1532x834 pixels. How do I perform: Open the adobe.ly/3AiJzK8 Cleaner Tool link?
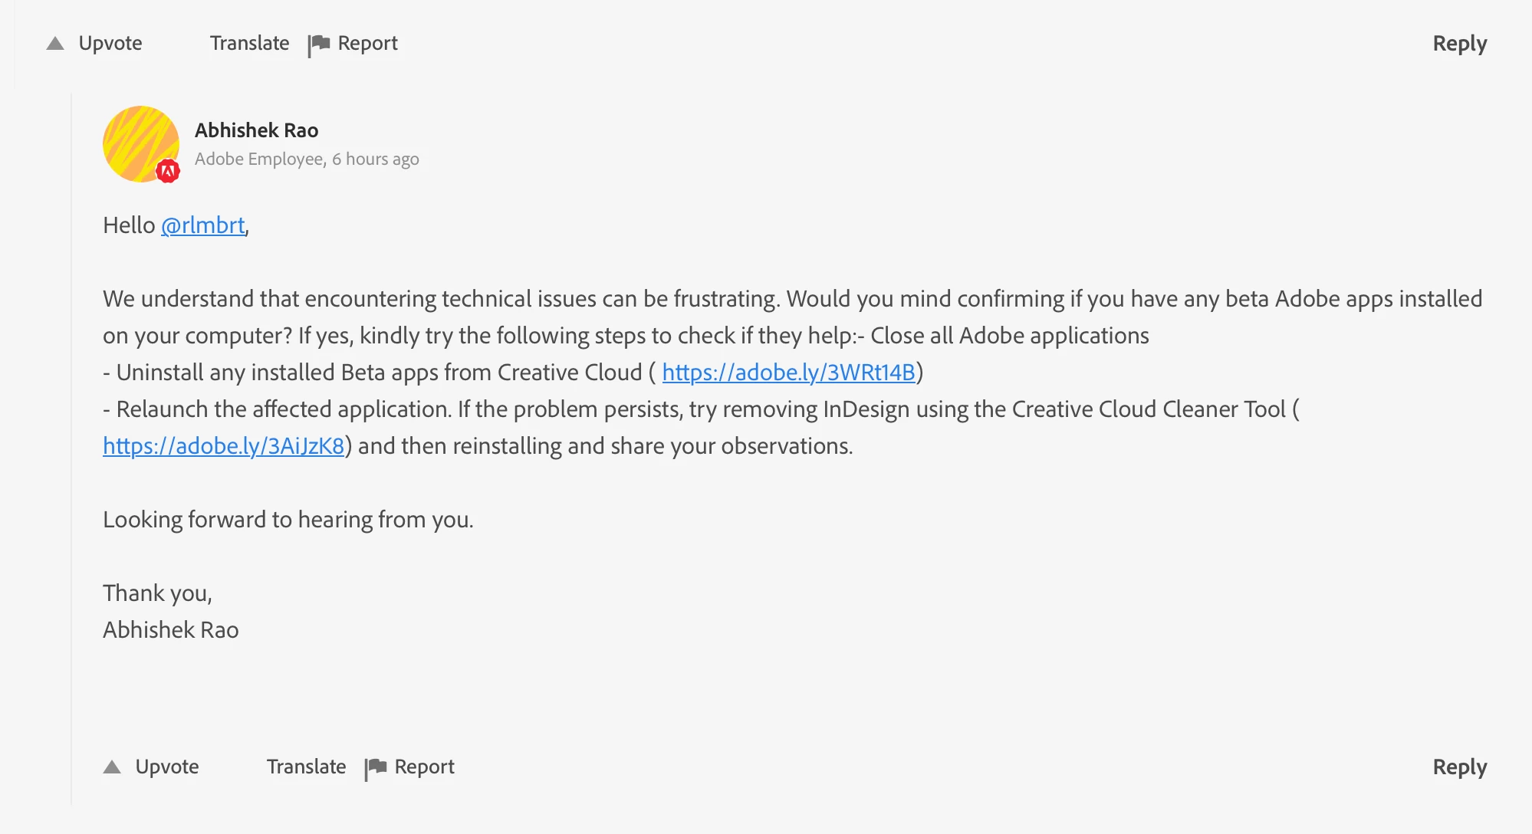click(223, 446)
